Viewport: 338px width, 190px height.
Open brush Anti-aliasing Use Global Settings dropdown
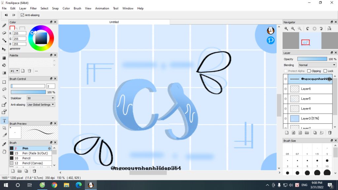pos(41,105)
